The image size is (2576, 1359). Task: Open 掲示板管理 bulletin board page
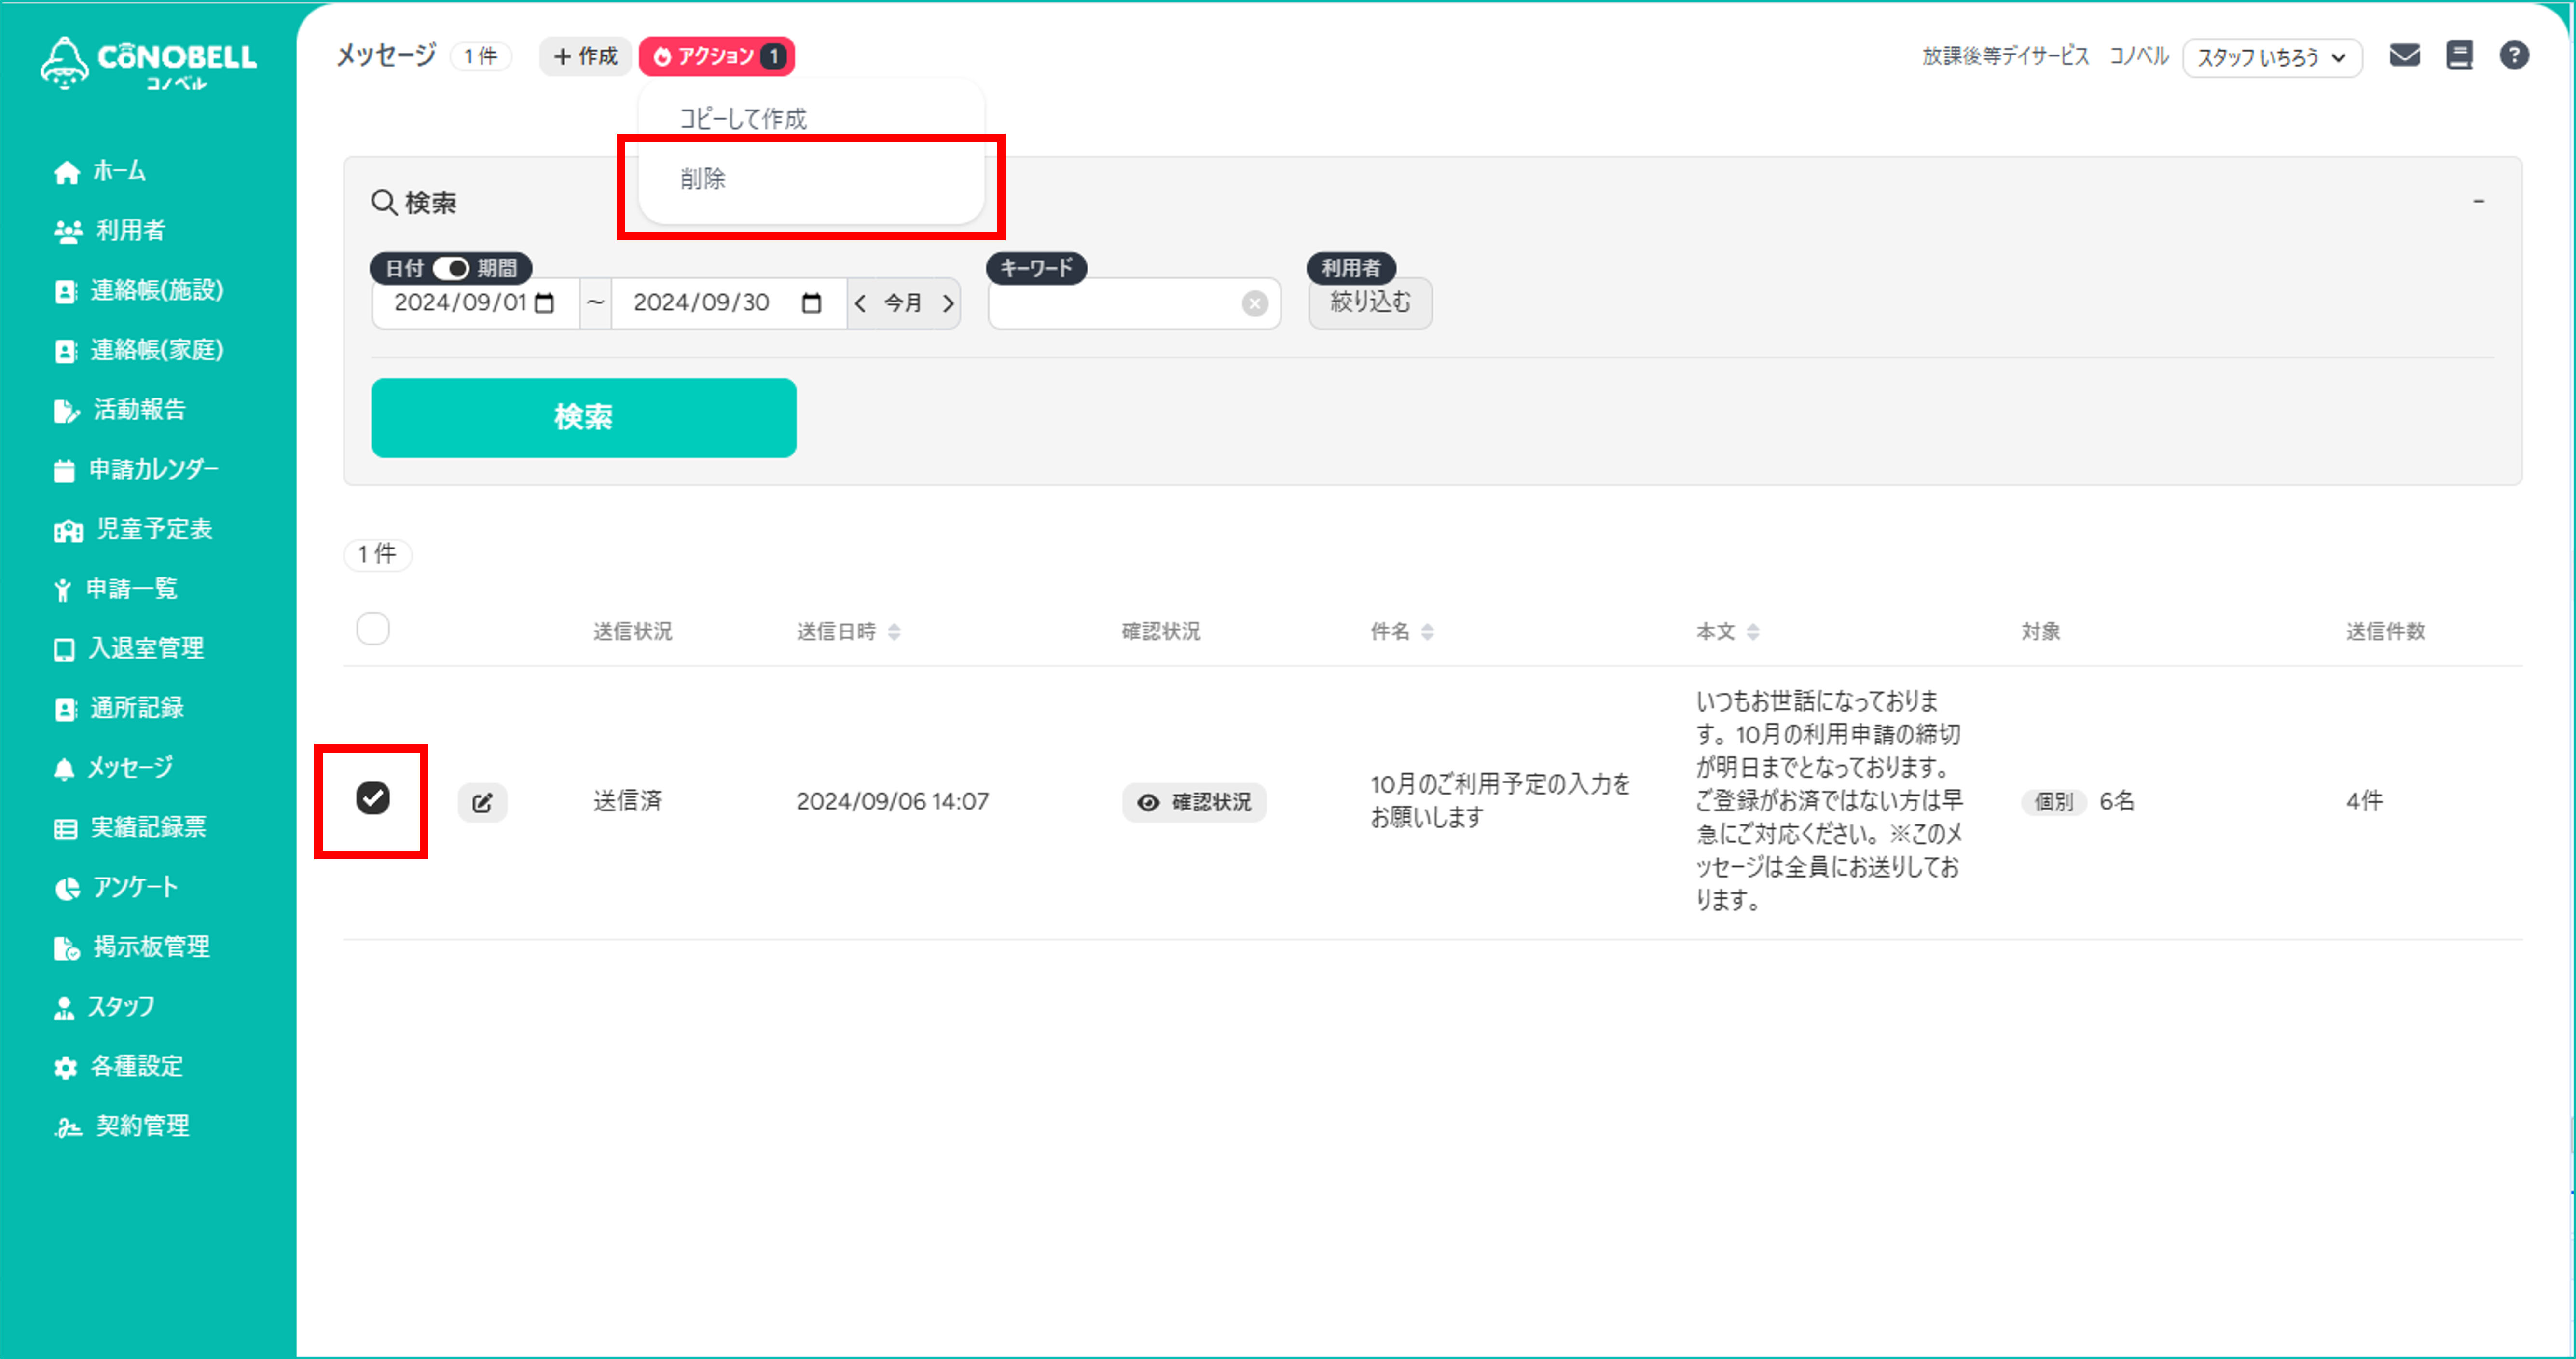(132, 947)
